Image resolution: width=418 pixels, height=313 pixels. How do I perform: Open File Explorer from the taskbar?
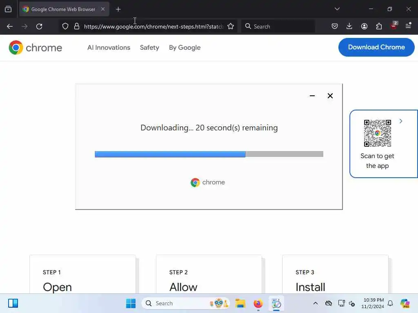point(240,303)
